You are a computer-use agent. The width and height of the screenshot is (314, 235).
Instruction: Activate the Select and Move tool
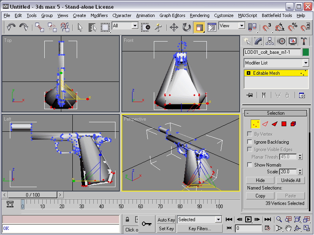pyautogui.click(x=174, y=27)
